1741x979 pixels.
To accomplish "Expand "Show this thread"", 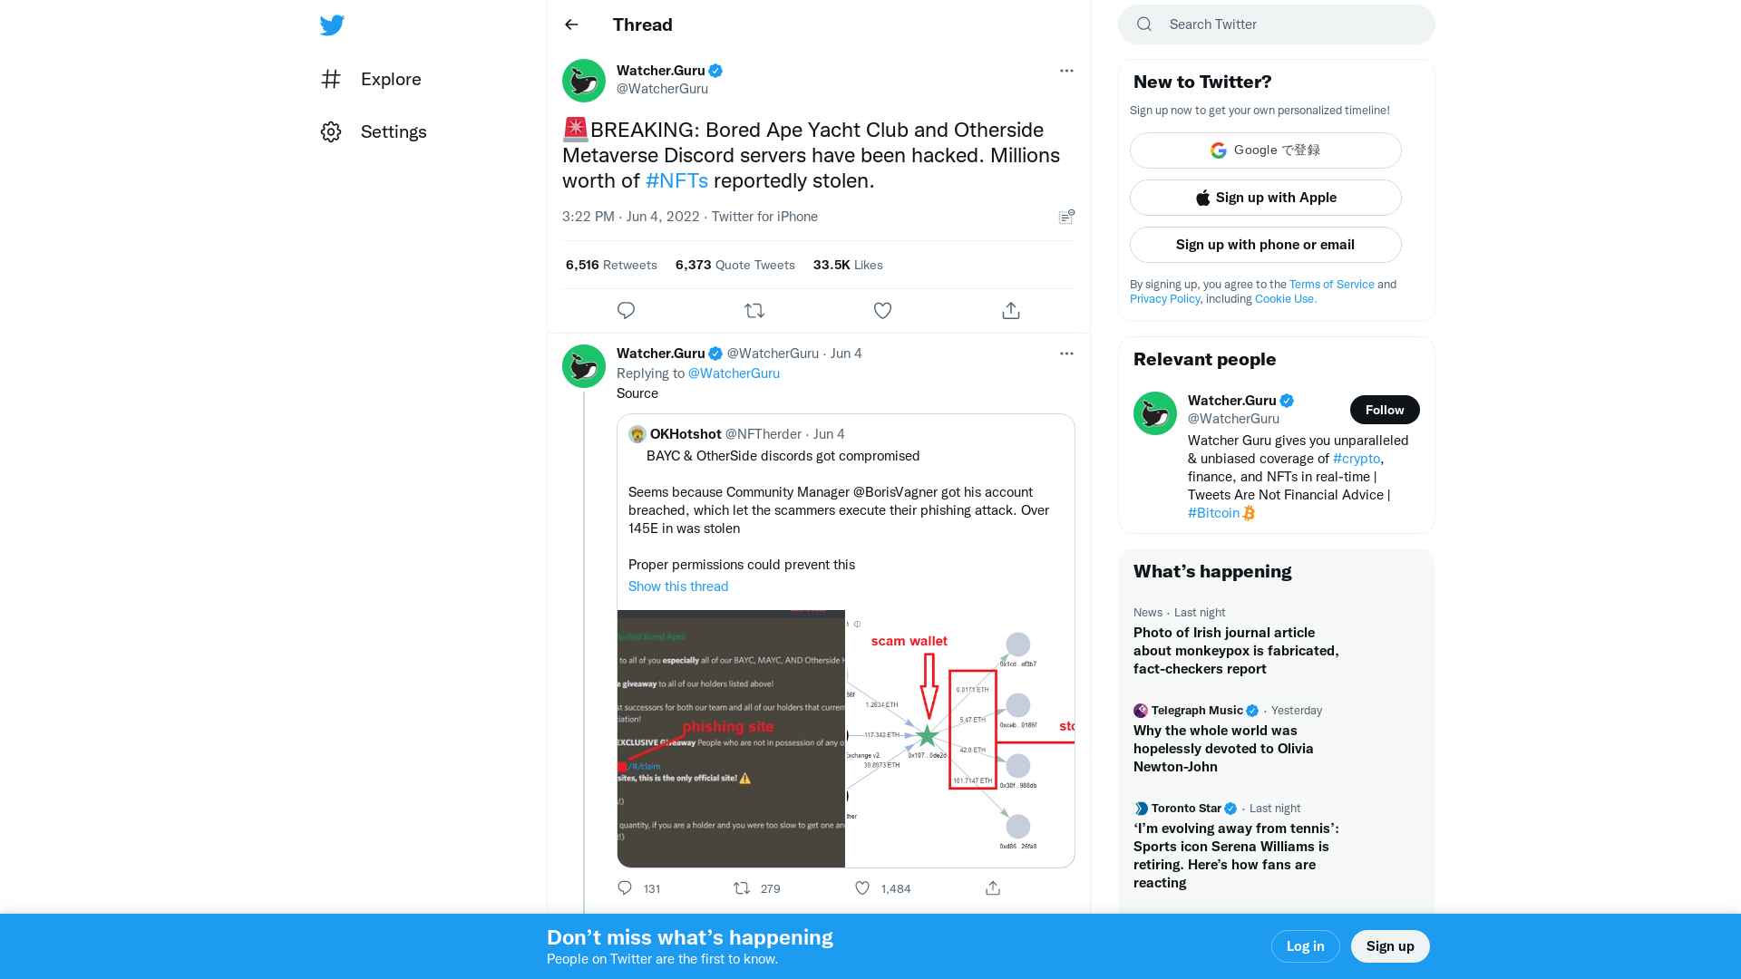I will 678,586.
